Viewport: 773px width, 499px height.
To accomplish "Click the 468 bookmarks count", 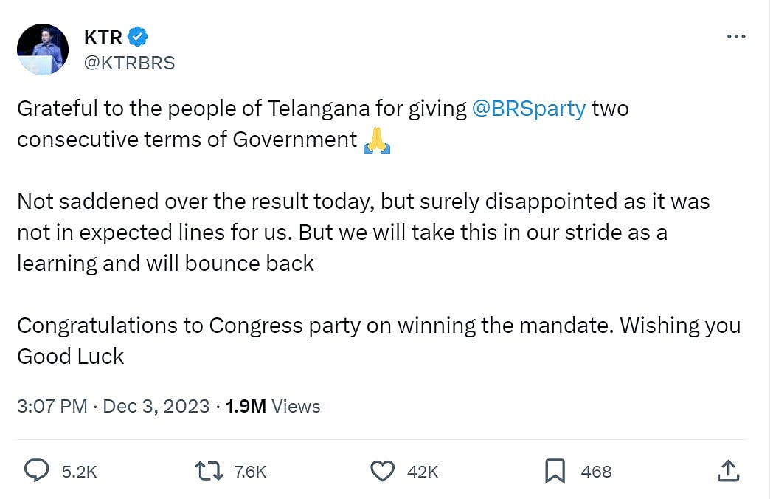I will pos(596,471).
